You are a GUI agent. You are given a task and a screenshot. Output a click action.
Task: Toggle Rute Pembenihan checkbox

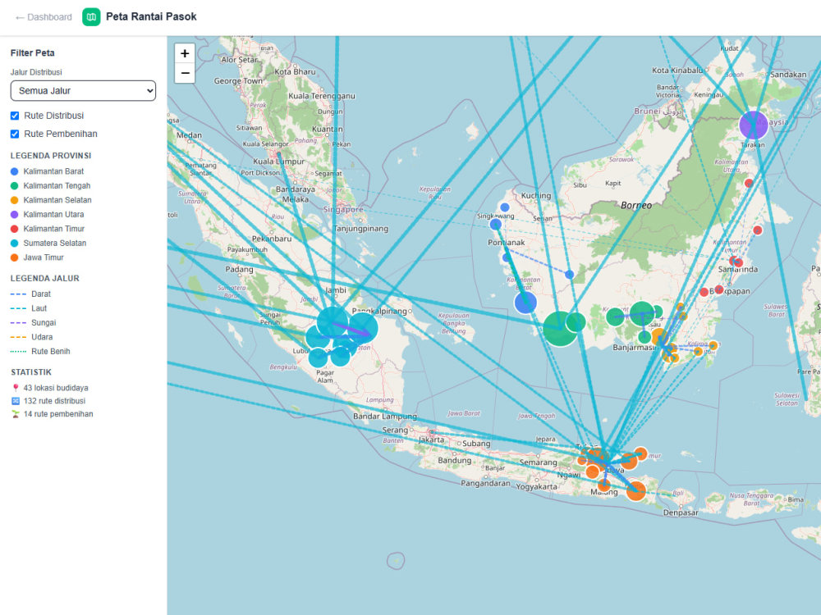click(15, 134)
